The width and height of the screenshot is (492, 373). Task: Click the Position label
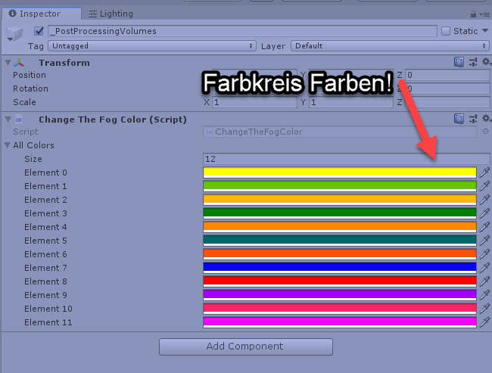point(30,75)
